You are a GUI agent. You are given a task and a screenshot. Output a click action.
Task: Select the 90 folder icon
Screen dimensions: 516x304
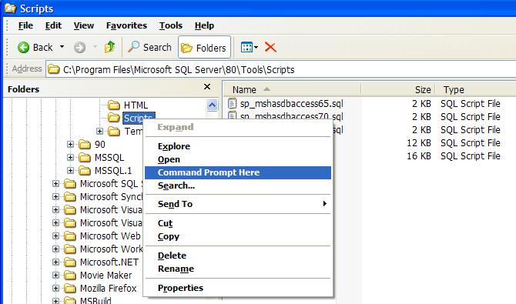85,145
